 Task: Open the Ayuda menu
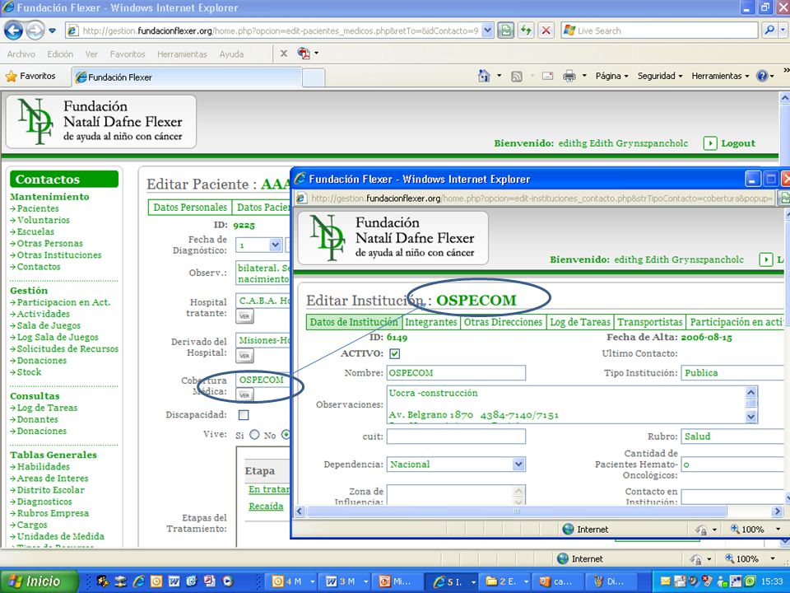pyautogui.click(x=231, y=54)
